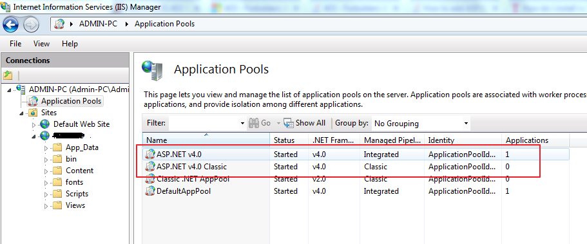The width and height of the screenshot is (587, 244).
Task: Select the DefaultAppPool name
Action: pos(184,191)
